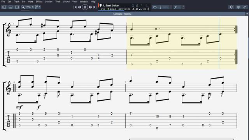Click the treble clef on the second staff
249x140 pixels.
[x=9, y=88]
